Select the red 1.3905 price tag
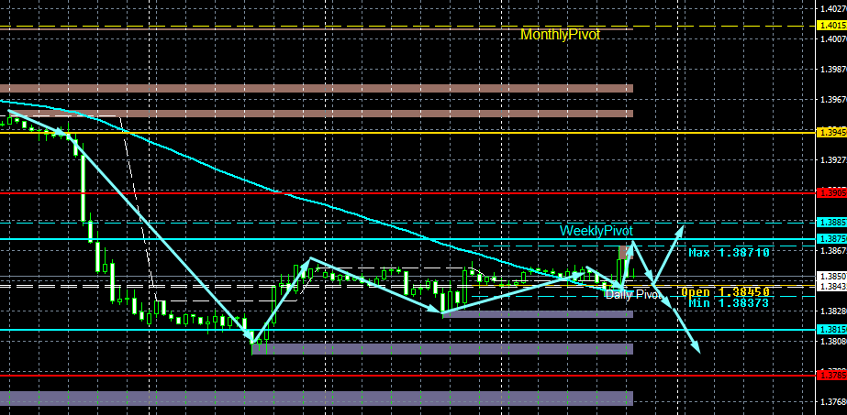847x415 pixels. point(832,192)
